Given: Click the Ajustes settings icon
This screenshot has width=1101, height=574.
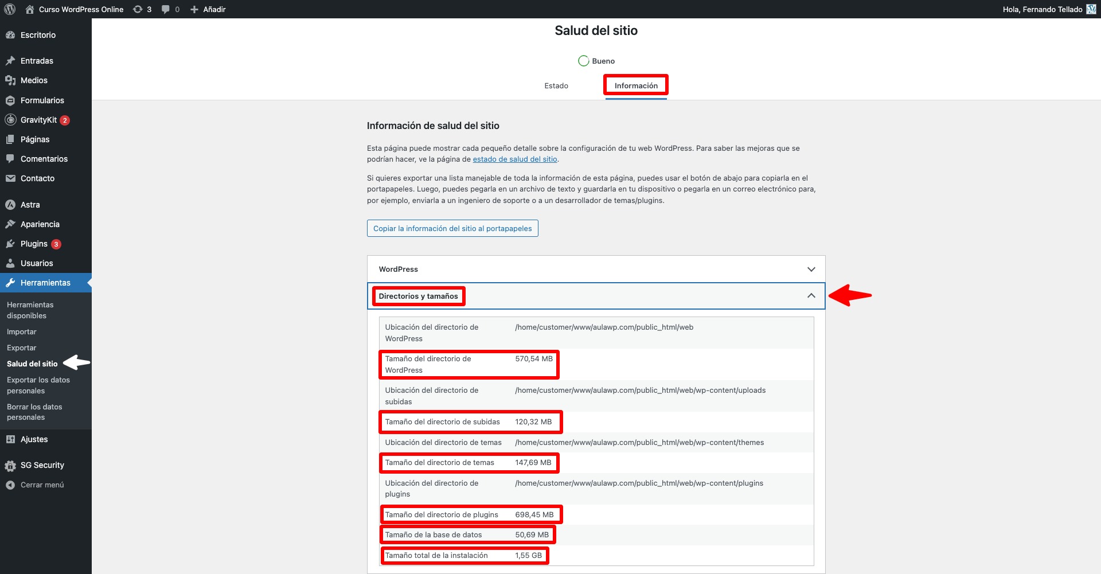Looking at the screenshot, I should [10, 439].
